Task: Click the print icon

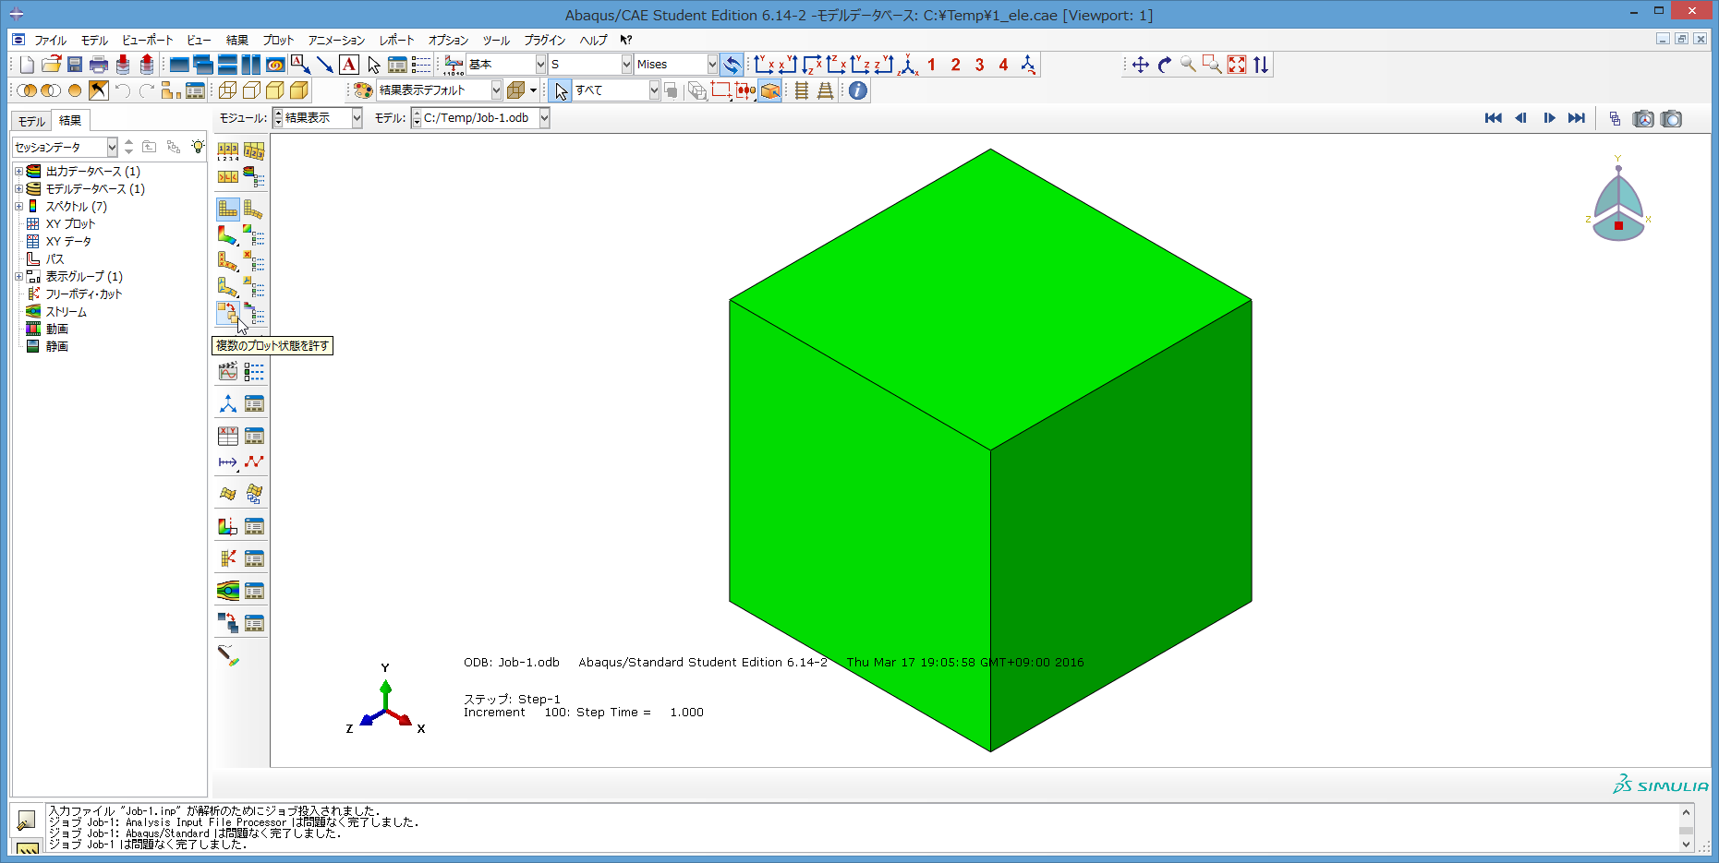Action: pyautogui.click(x=99, y=65)
